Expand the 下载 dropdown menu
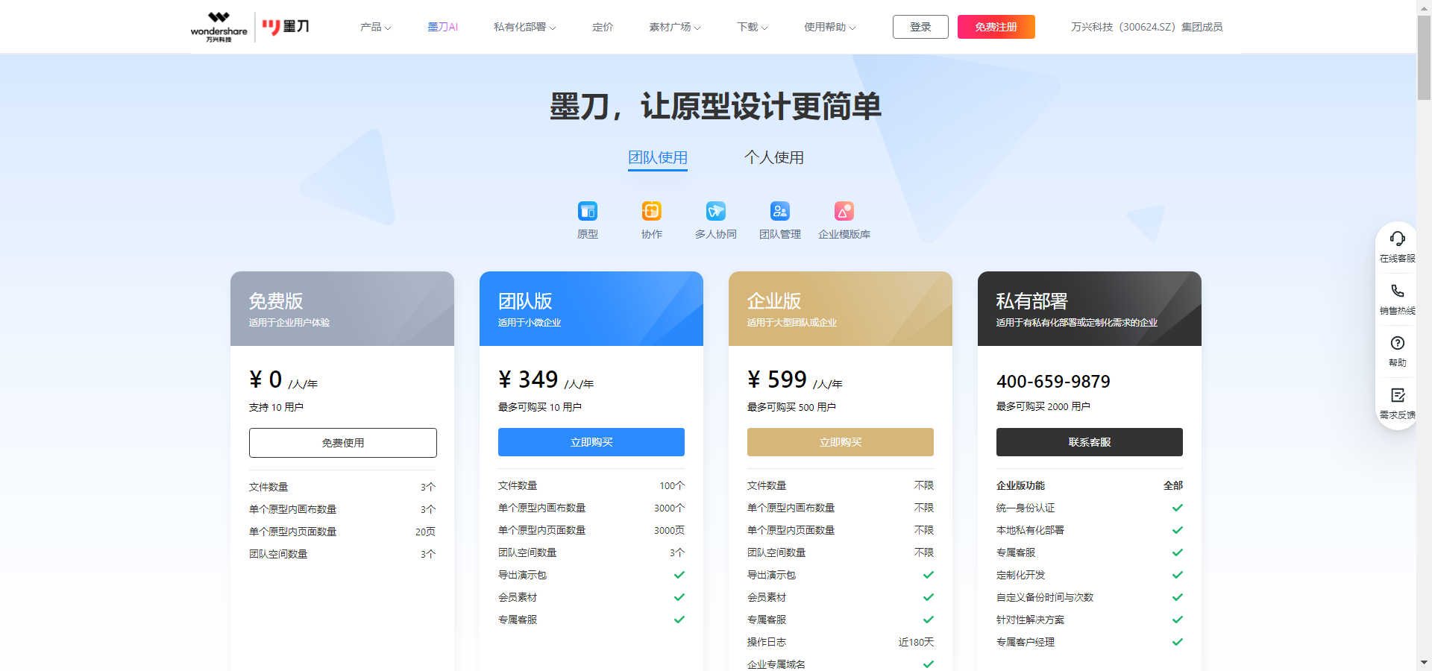1432x671 pixels. [x=753, y=27]
